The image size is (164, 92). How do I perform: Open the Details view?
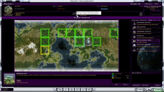click(145, 85)
